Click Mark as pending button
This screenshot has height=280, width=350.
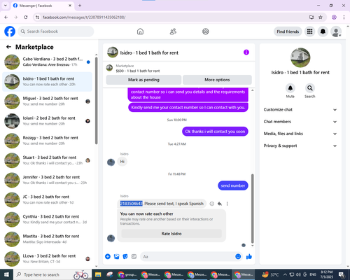143,80
